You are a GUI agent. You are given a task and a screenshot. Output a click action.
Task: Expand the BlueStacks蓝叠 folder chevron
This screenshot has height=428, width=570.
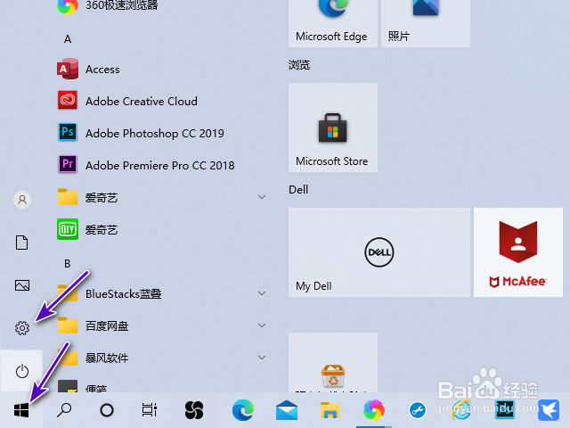click(x=262, y=293)
